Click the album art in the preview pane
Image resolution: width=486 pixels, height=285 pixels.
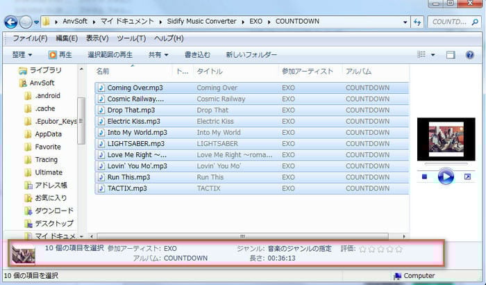click(x=446, y=139)
